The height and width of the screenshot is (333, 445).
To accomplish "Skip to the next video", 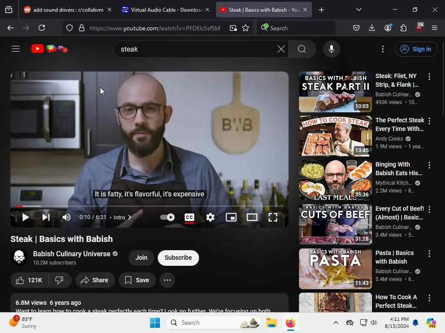I will tap(46, 217).
